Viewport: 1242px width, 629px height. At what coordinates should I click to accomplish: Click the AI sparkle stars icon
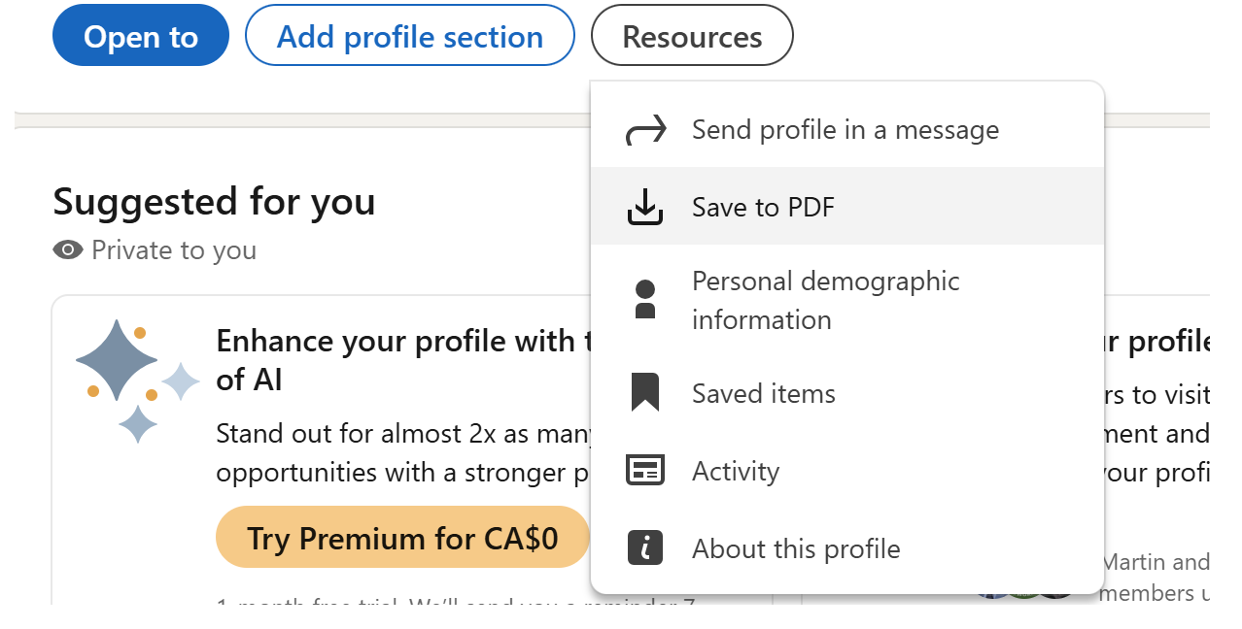[x=136, y=381]
